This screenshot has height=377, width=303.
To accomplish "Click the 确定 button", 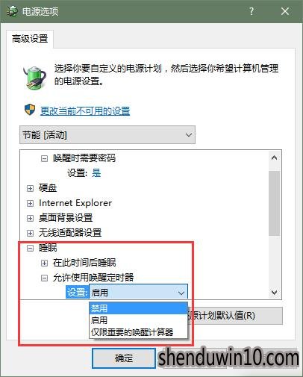I will pos(124,358).
